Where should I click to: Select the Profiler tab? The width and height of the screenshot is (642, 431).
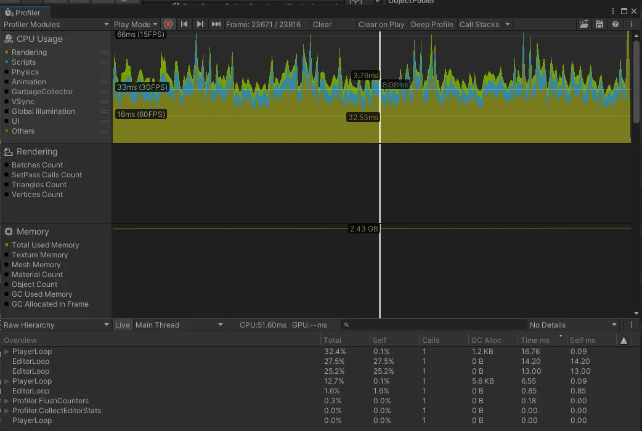click(x=23, y=12)
